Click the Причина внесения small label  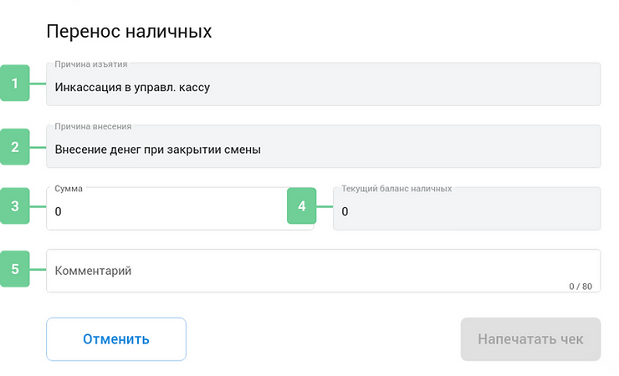point(93,126)
